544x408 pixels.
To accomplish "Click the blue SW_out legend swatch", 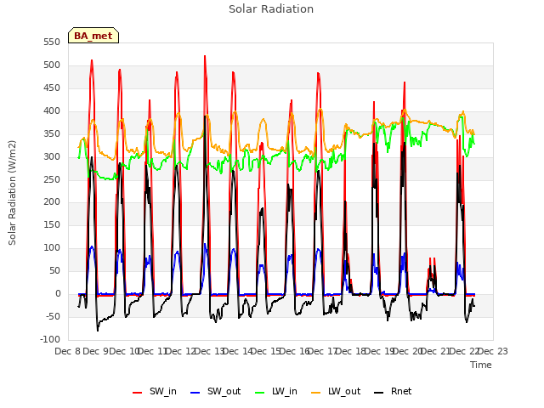I will point(195,393).
